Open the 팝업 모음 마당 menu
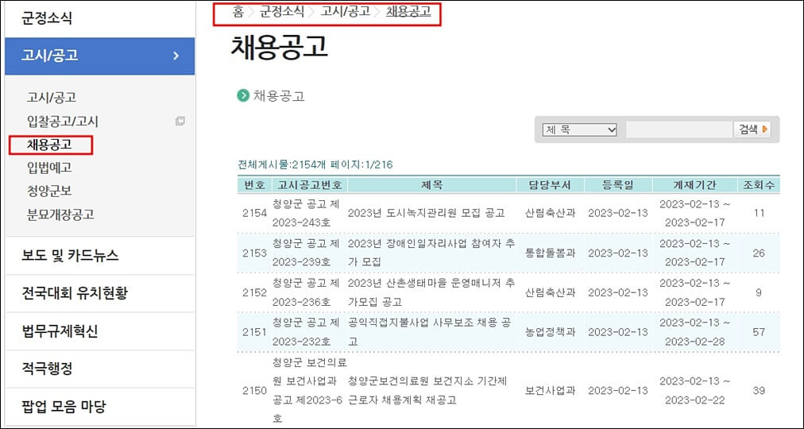This screenshot has height=429, width=804. 64,407
